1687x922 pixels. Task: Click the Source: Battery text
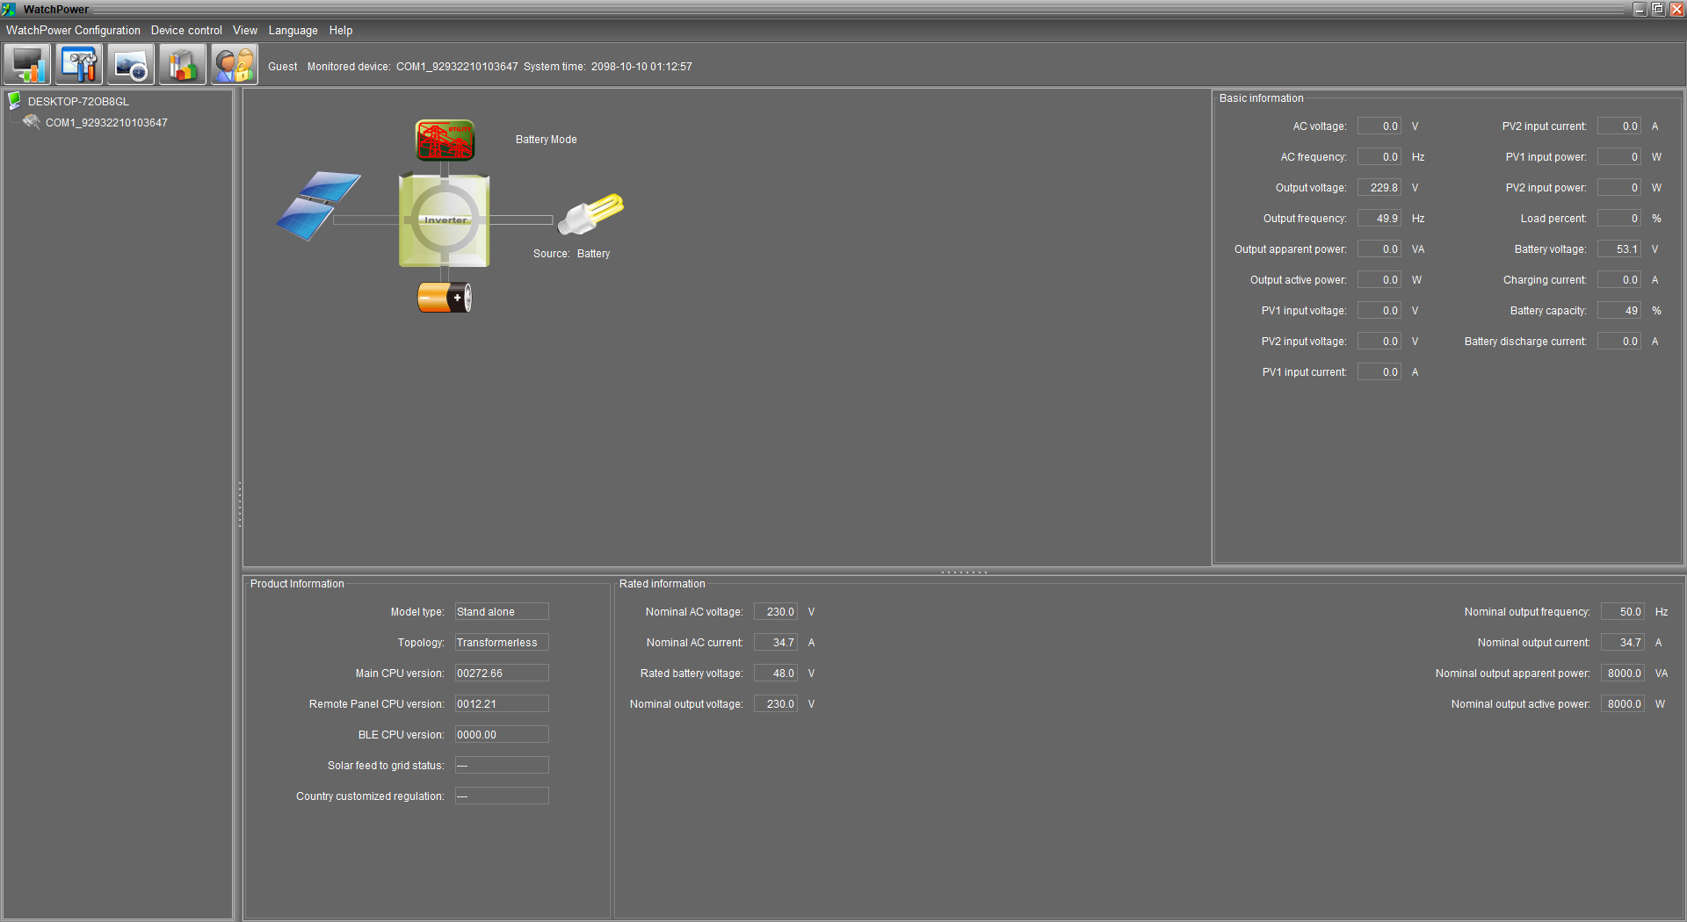[571, 254]
